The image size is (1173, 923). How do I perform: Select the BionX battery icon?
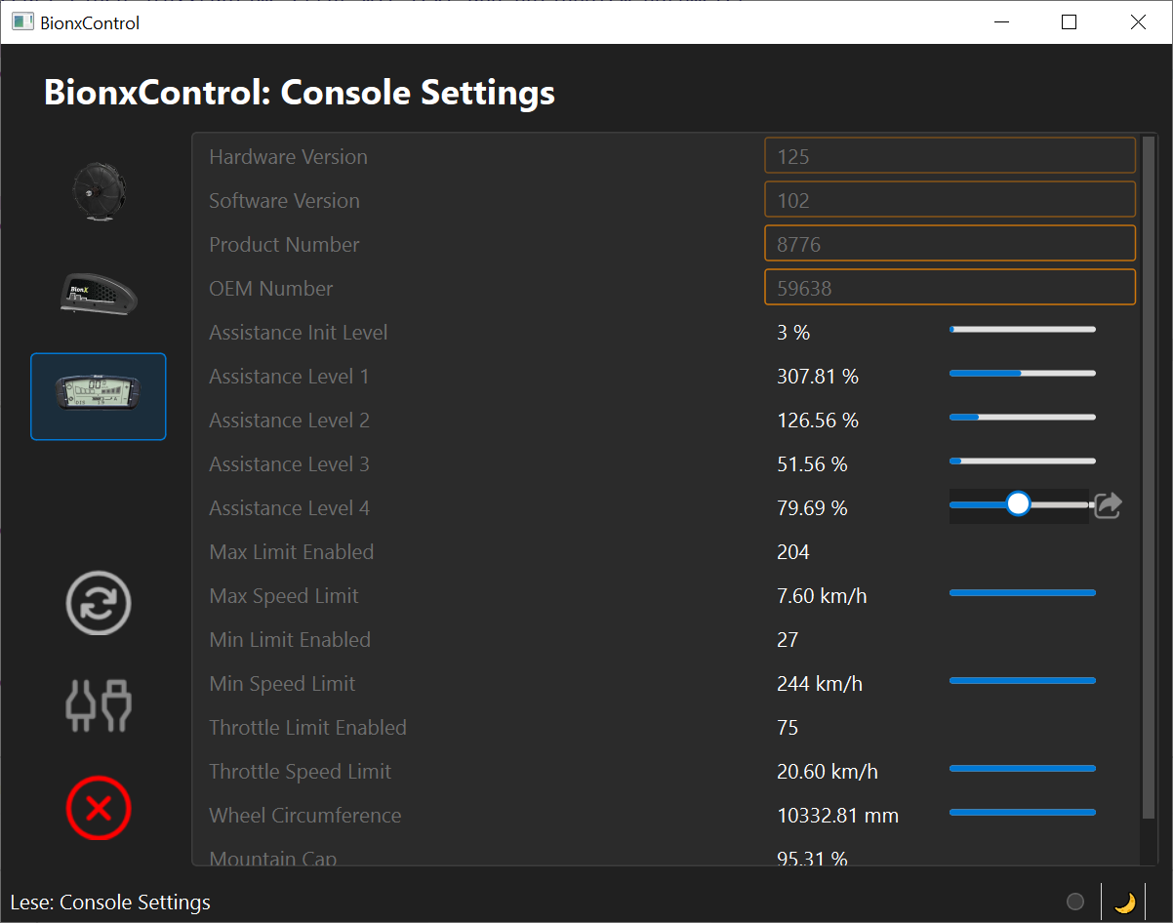tap(99, 294)
